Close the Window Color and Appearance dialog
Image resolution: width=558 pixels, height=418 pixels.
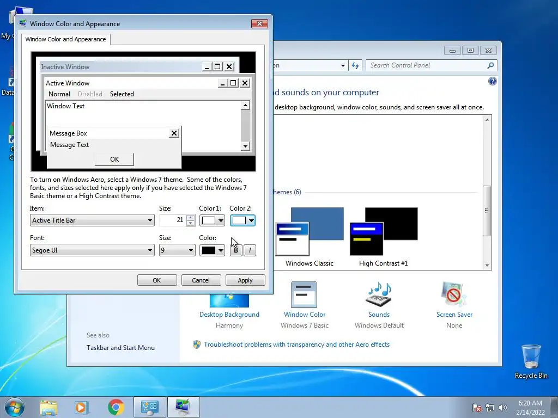259,23
